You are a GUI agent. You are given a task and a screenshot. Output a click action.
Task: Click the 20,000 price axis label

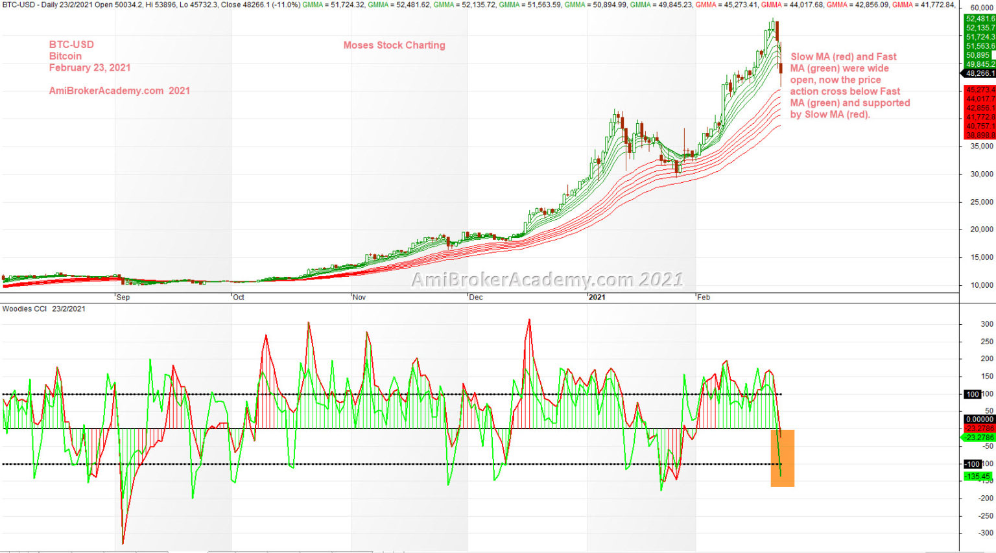click(982, 229)
